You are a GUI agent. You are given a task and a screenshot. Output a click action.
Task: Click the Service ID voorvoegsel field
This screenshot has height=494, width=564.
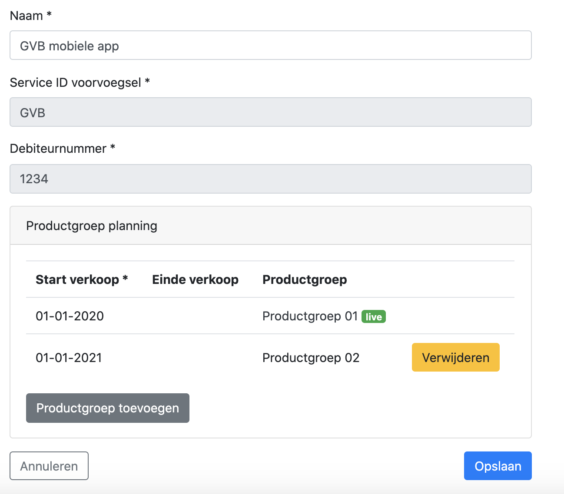270,112
